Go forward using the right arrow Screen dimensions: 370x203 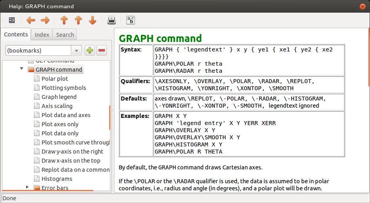click(45, 20)
